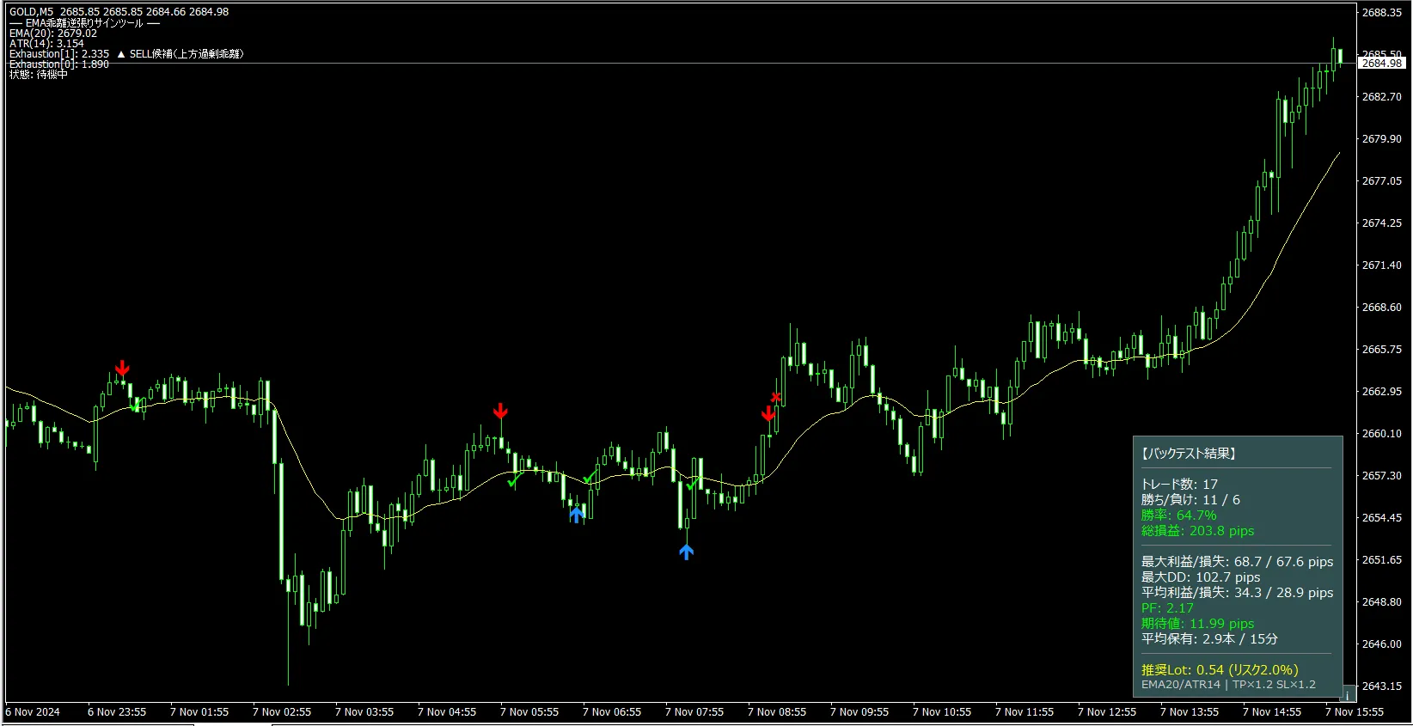Click the 7 Nov 07:55 time axis label

point(694,712)
